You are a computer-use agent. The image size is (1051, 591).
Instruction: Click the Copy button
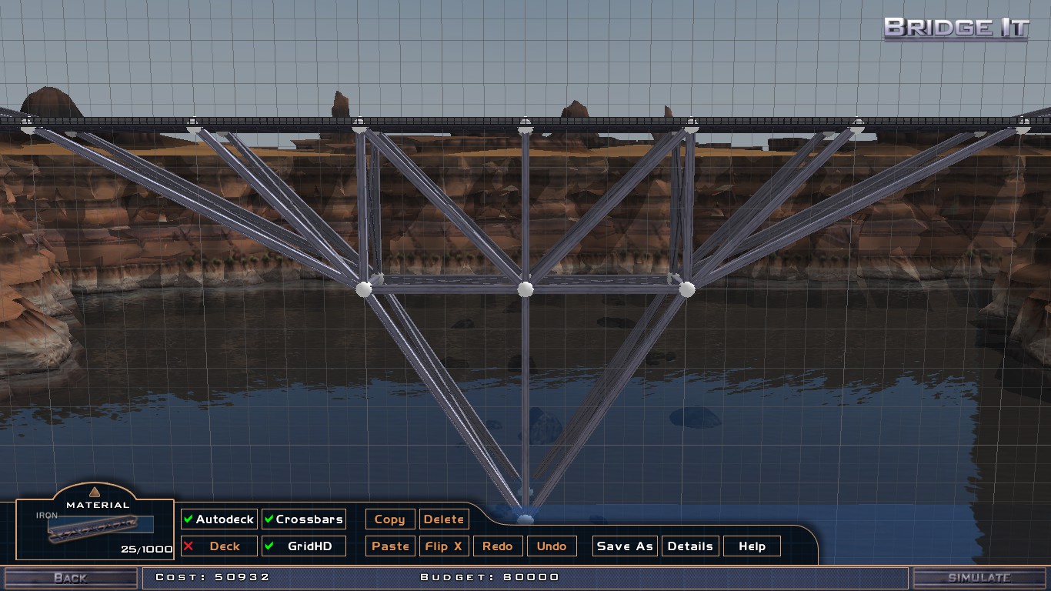click(390, 519)
